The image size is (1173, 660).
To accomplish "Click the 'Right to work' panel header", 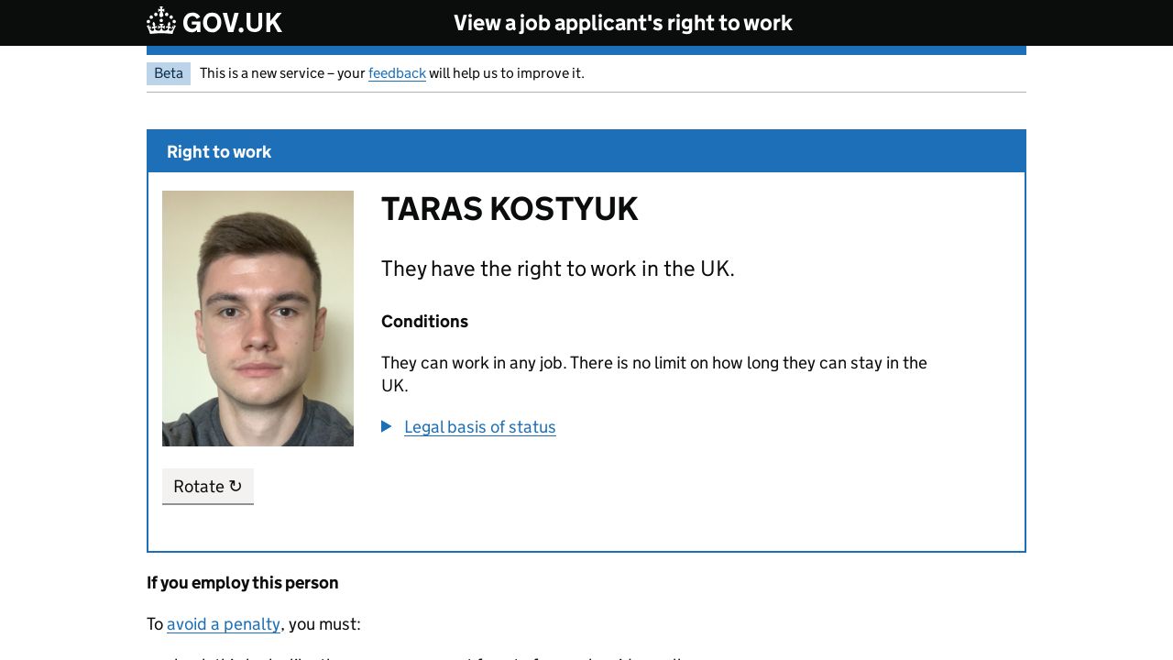I will [219, 152].
